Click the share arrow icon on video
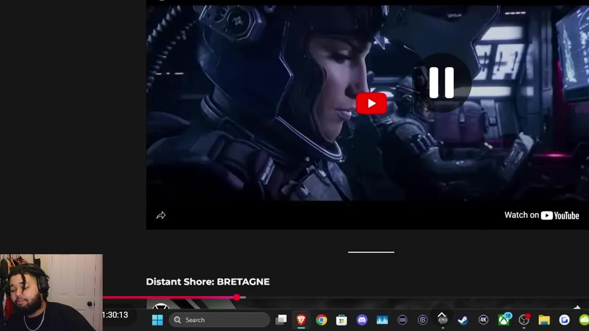Screen dimensions: 589x331 coord(161,215)
